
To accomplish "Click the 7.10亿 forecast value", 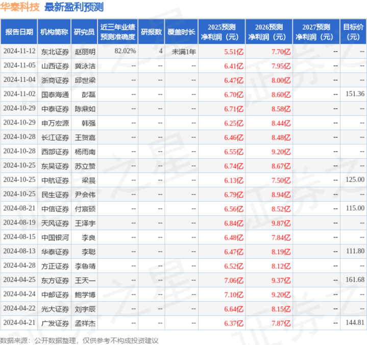I will (234, 294).
